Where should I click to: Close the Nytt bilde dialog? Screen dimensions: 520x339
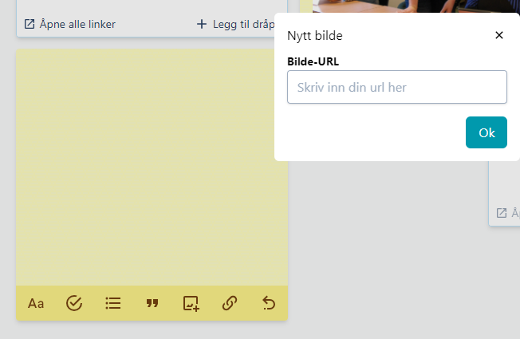click(499, 35)
